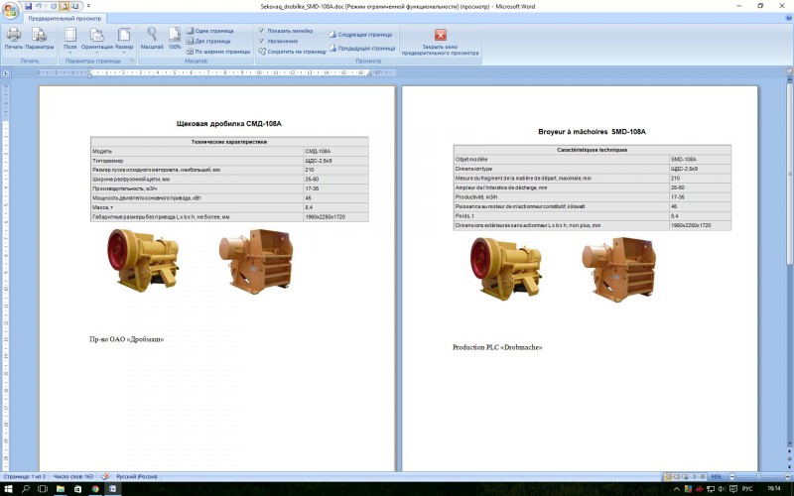The height and width of the screenshot is (496, 794).
Task: Click the French page red-wheel crusher photo
Action: tap(506, 268)
